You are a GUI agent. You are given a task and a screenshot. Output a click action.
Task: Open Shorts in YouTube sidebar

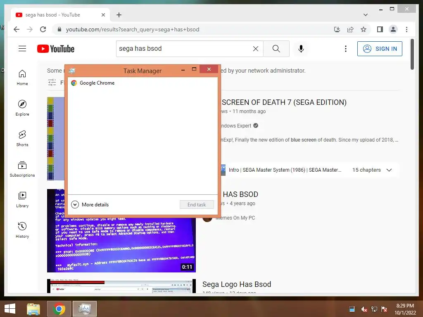22,139
